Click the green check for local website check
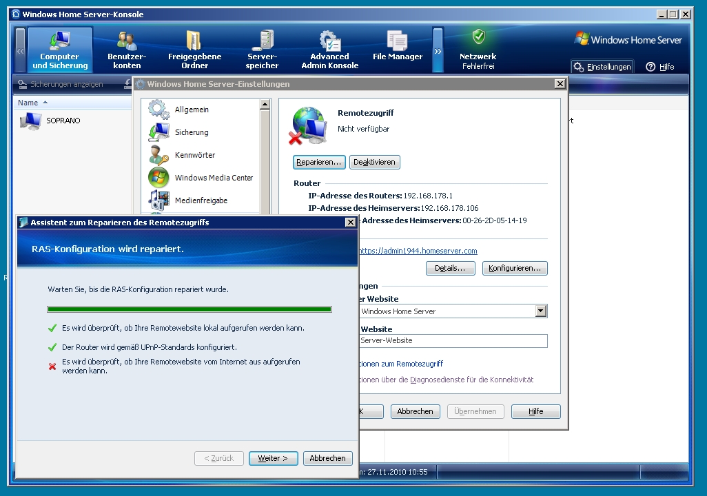The width and height of the screenshot is (707, 496). click(x=52, y=329)
